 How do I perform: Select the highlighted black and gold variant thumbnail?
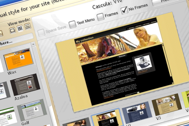pyautogui.click(x=107, y=118)
